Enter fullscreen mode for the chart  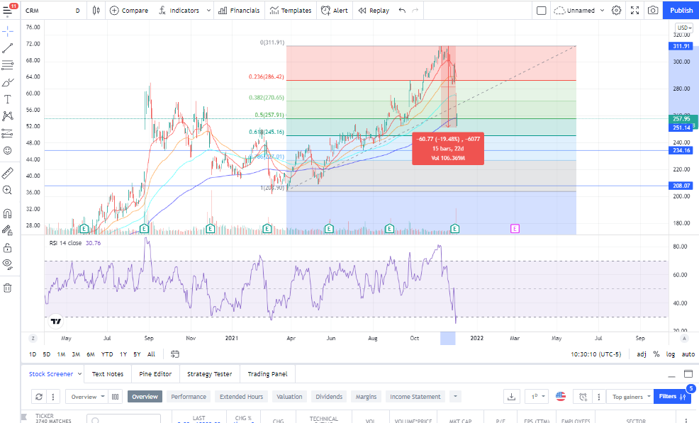(634, 11)
